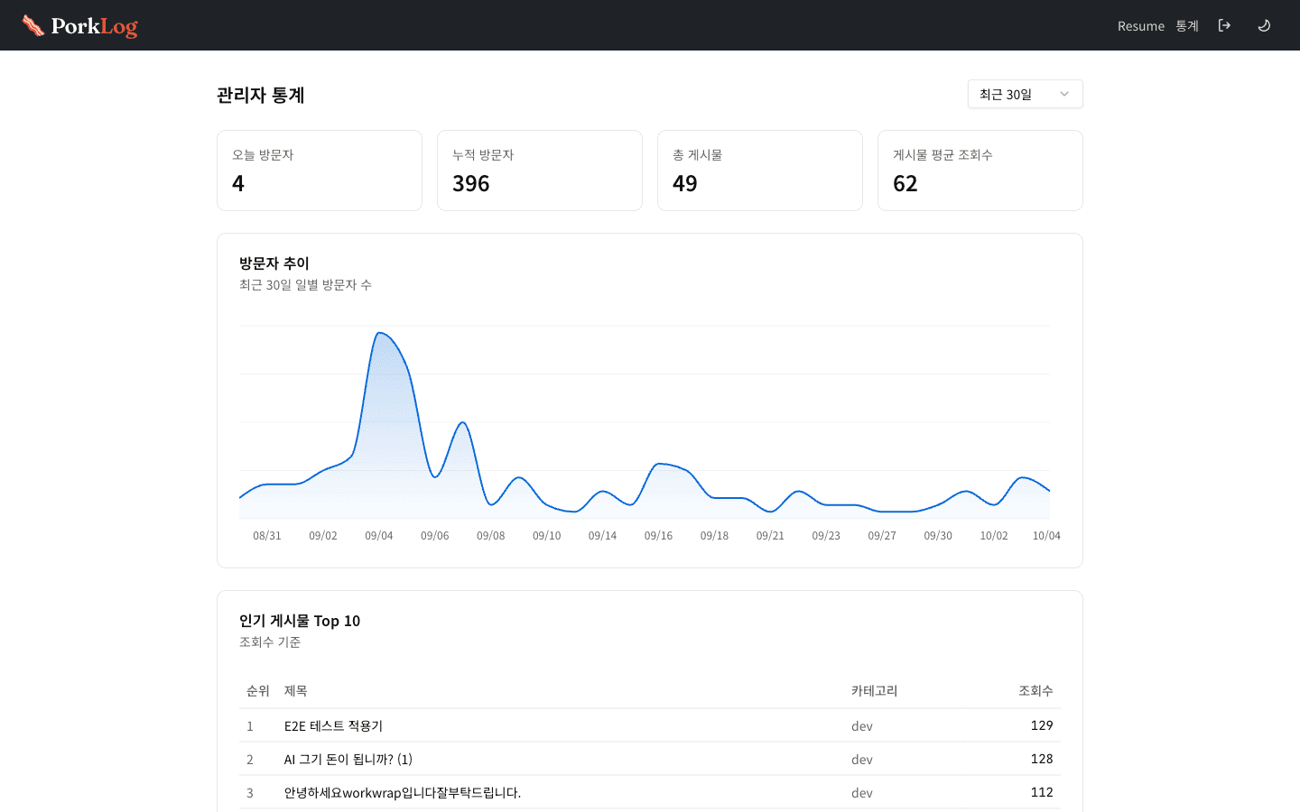This screenshot has width=1300, height=812.
Task: Click the 게시물 평균 조회수 value 62
Action: click(905, 183)
